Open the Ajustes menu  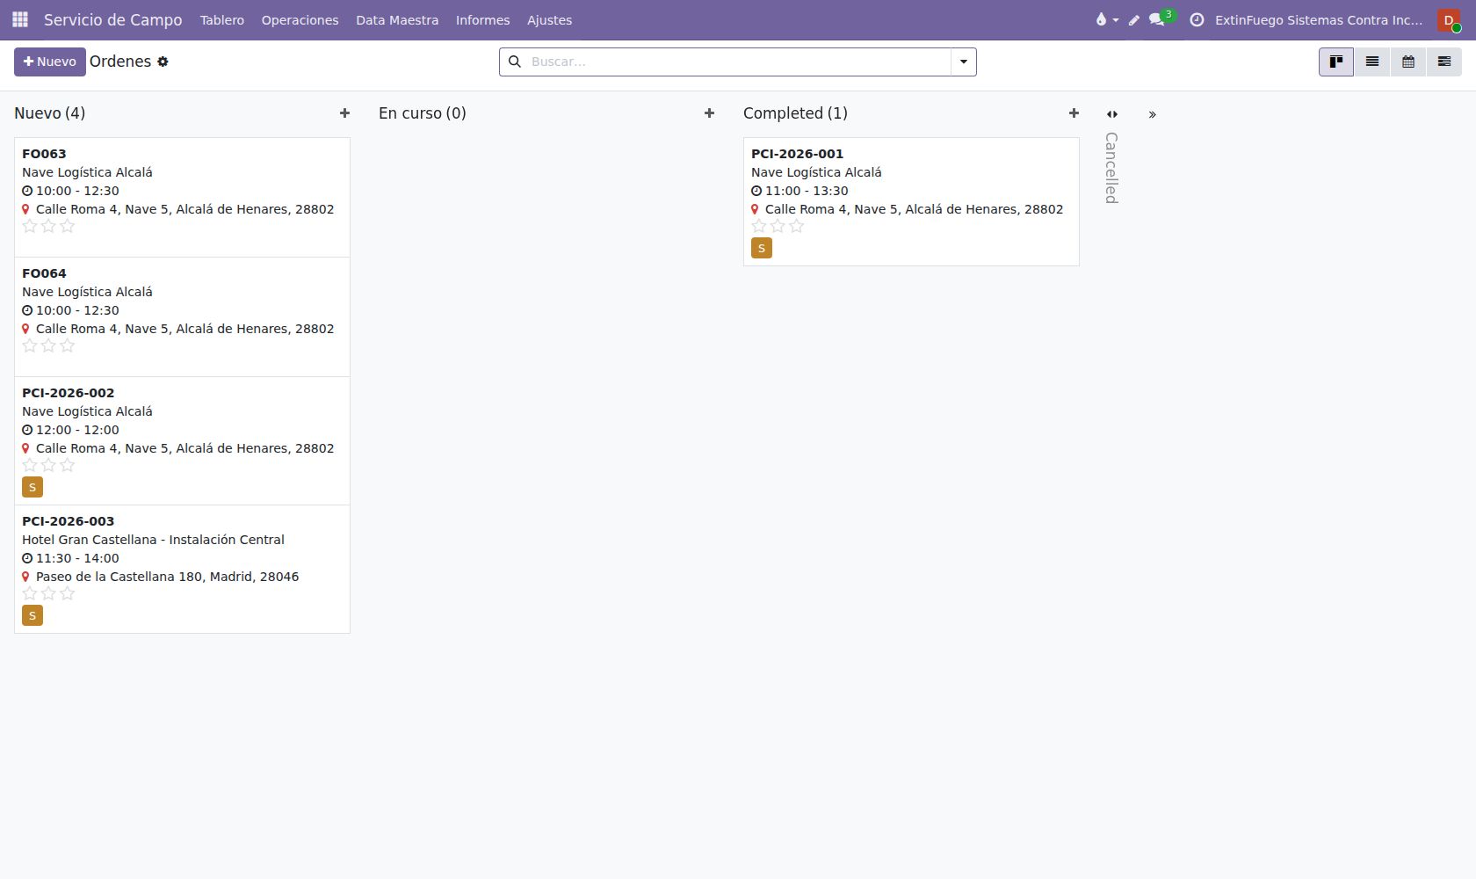click(x=549, y=19)
